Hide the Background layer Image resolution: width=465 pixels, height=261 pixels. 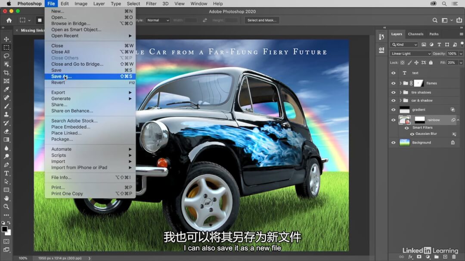pyautogui.click(x=394, y=143)
